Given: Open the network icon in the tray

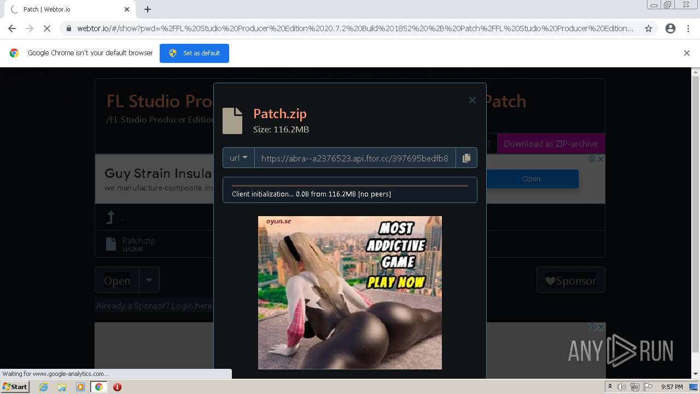Looking at the screenshot, I should tap(635, 387).
